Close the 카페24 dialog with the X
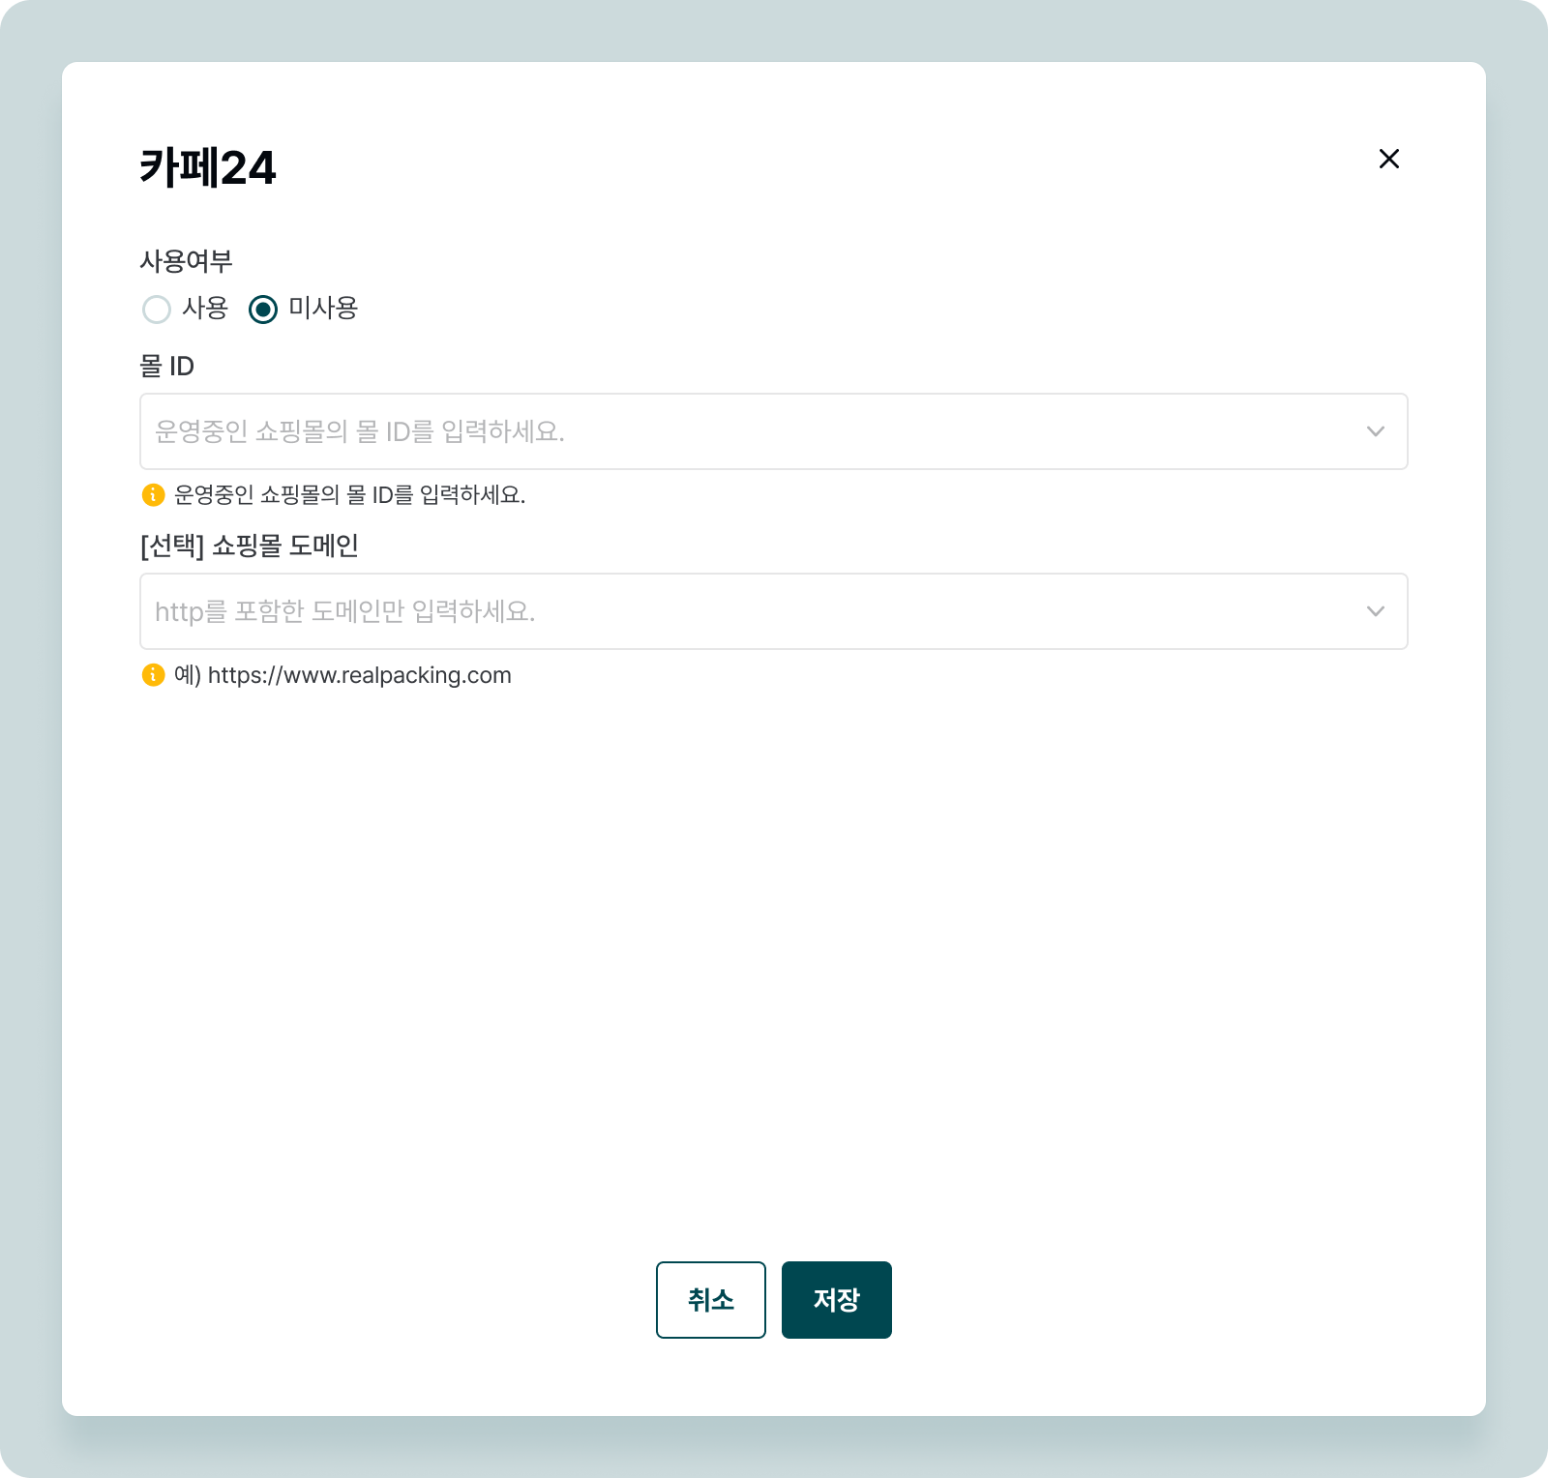The image size is (1548, 1478). (1388, 159)
